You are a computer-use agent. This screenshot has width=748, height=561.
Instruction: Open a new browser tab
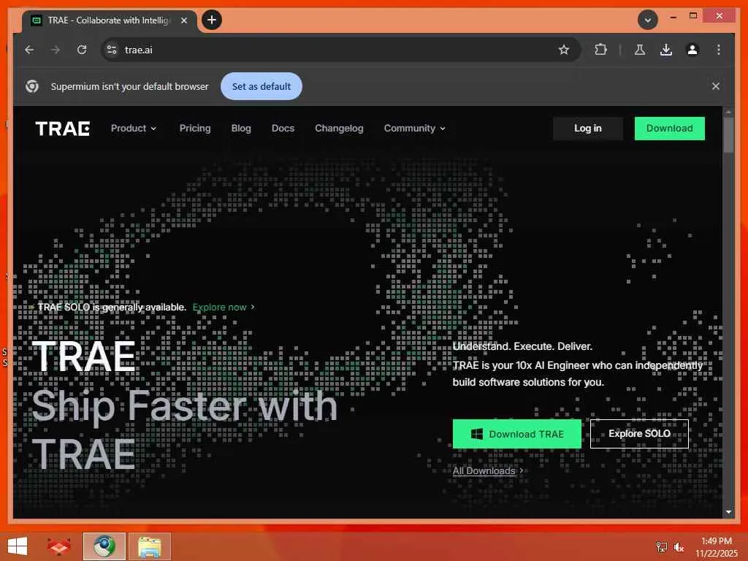[x=212, y=20]
